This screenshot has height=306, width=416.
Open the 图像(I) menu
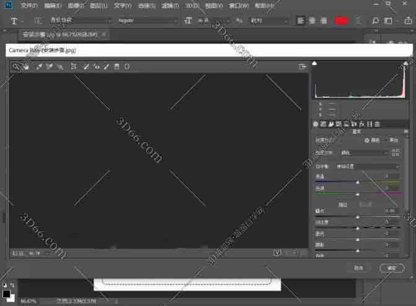(77, 6)
